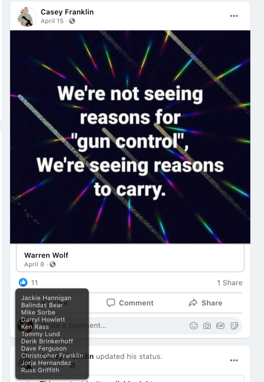
Task: Open the sticker picker icon
Action: point(234,326)
